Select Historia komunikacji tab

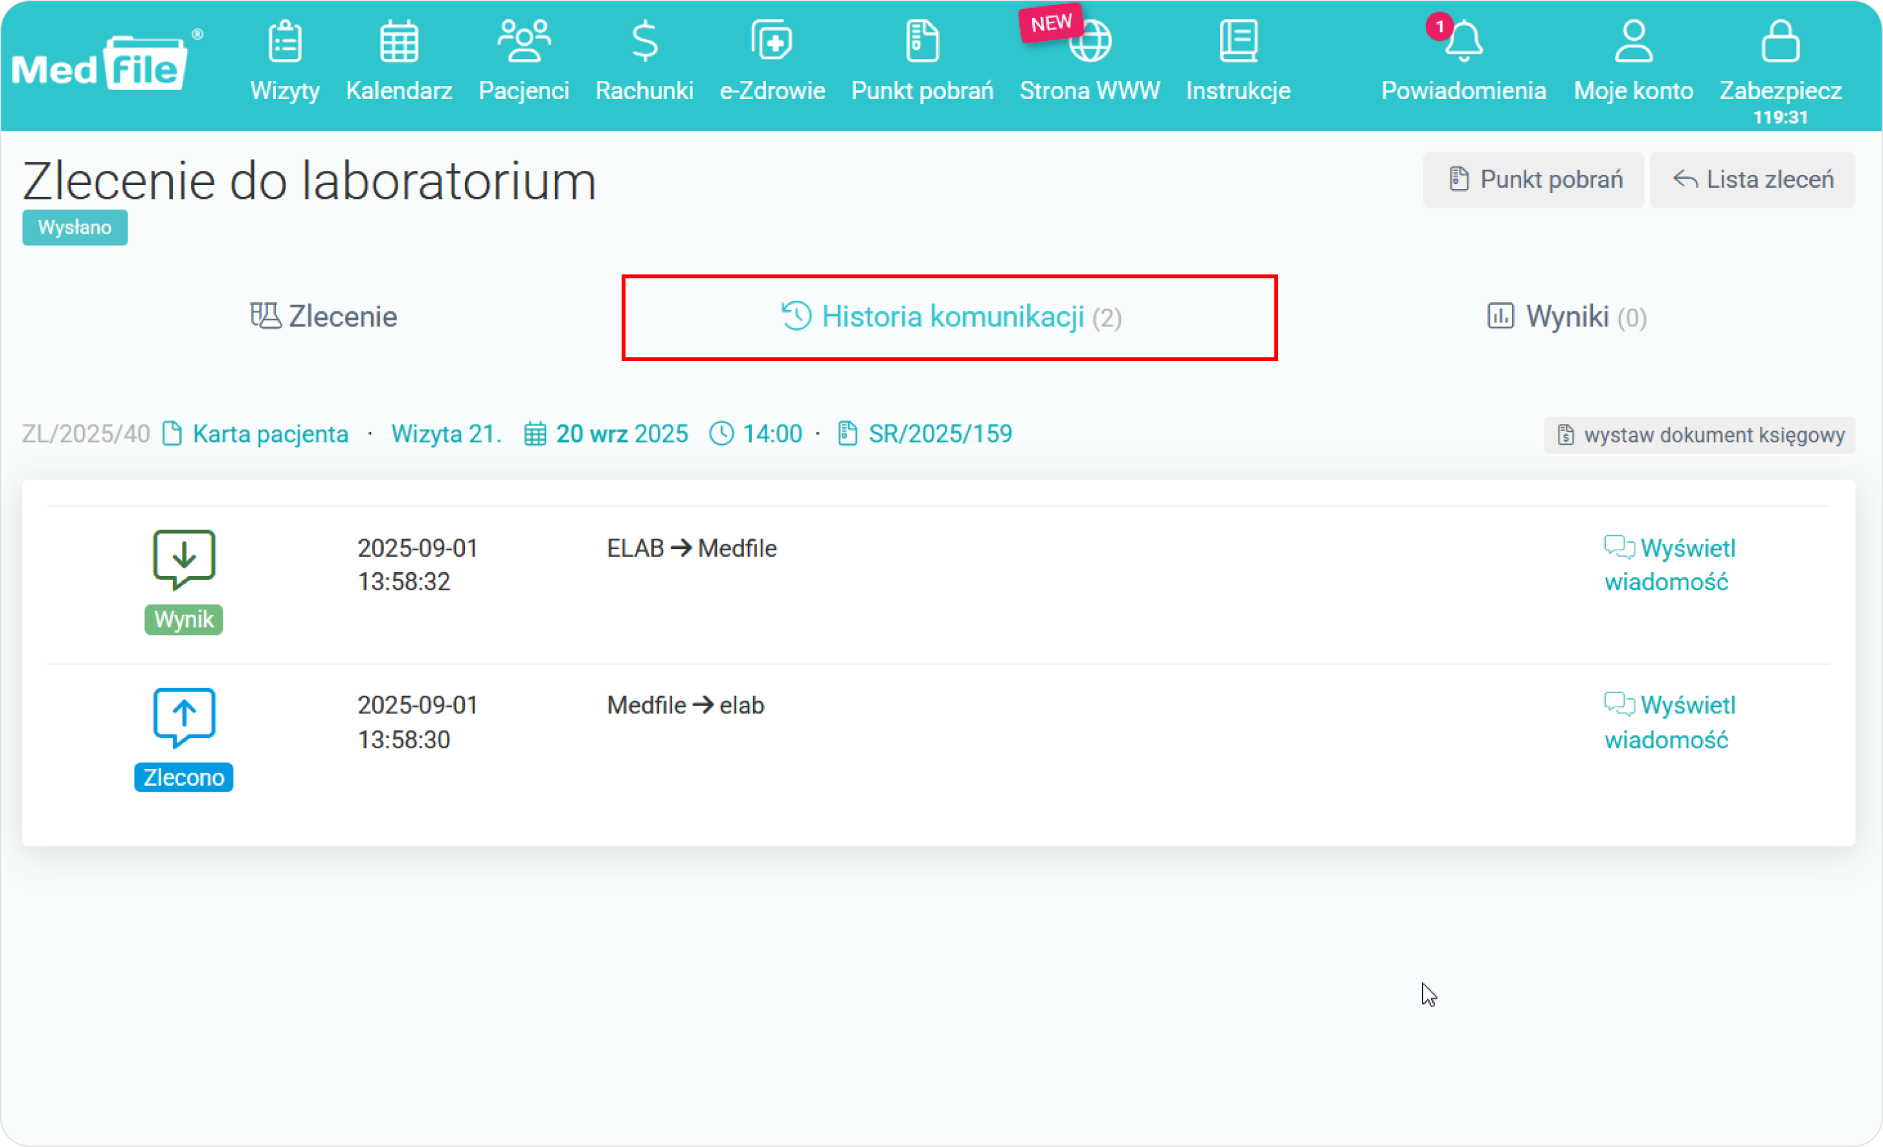[x=950, y=317]
